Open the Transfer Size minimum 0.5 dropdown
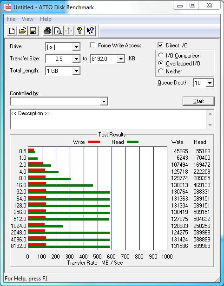Screen dimensions: 224x286 pos(76,58)
